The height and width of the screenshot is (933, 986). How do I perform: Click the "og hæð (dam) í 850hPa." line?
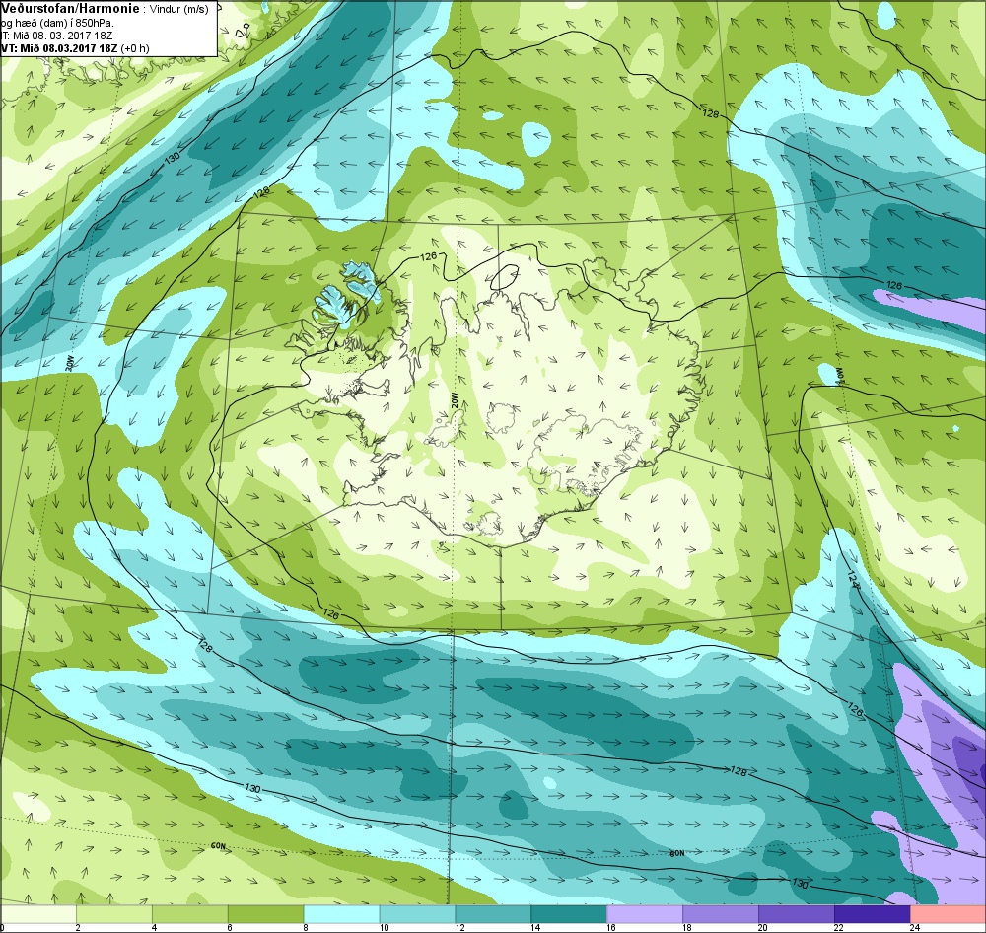57,23
